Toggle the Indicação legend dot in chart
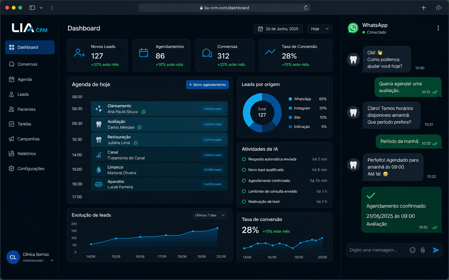 pyautogui.click(x=290, y=127)
